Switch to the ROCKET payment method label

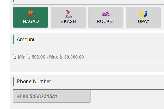click(x=106, y=21)
